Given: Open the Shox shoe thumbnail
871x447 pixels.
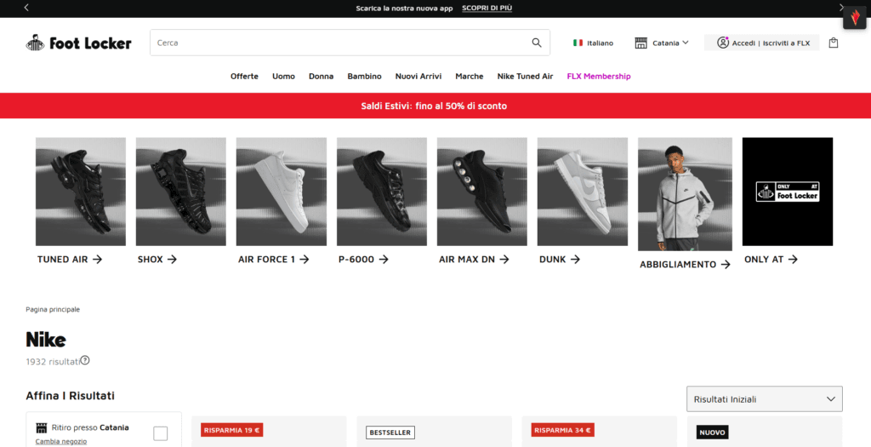Looking at the screenshot, I should pyautogui.click(x=181, y=192).
